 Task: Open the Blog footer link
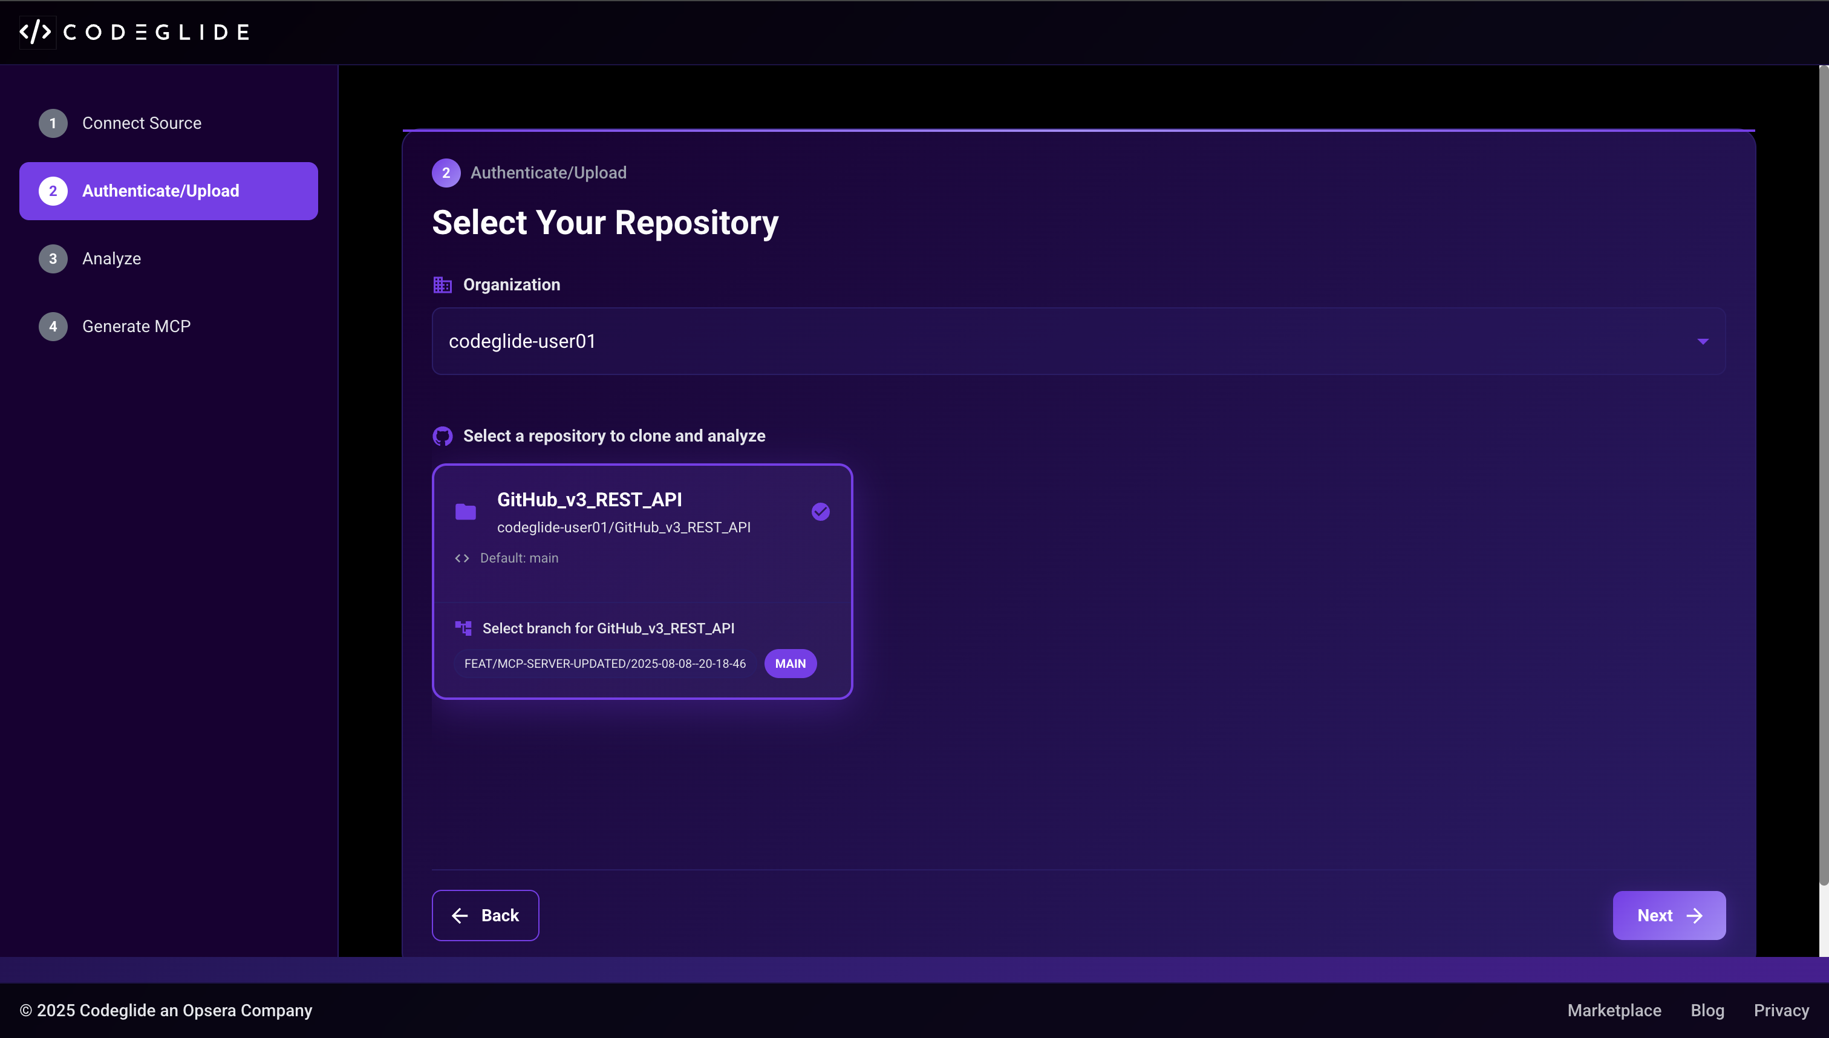click(x=1707, y=1011)
